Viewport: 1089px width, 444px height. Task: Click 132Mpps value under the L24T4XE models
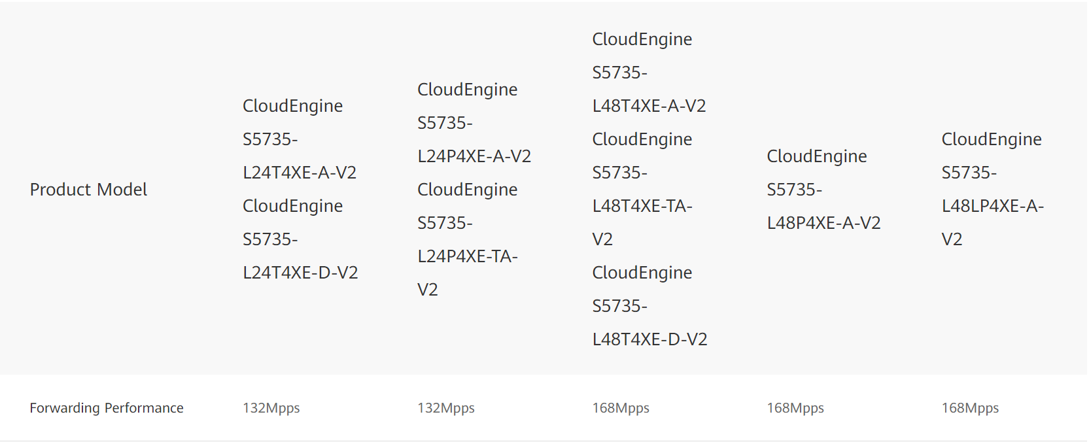pos(271,408)
